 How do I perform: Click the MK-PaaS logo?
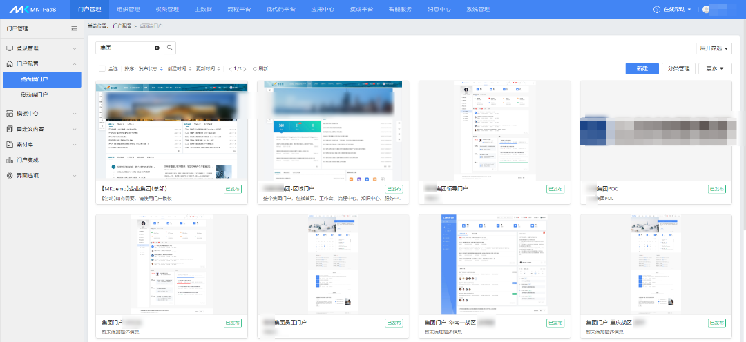[33, 10]
